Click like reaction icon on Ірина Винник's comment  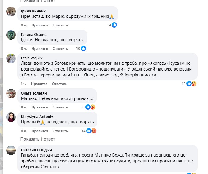pos(114,25)
